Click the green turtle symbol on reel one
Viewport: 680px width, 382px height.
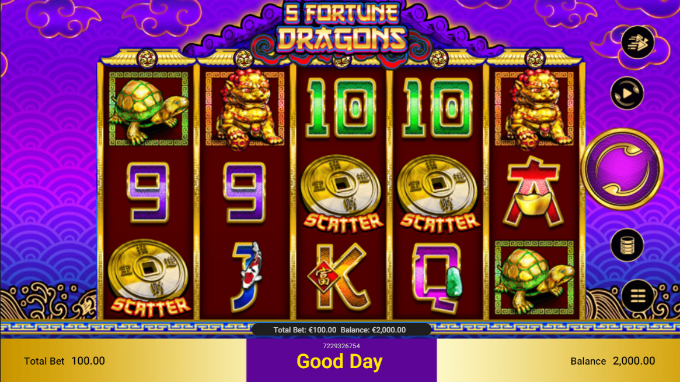(x=149, y=108)
